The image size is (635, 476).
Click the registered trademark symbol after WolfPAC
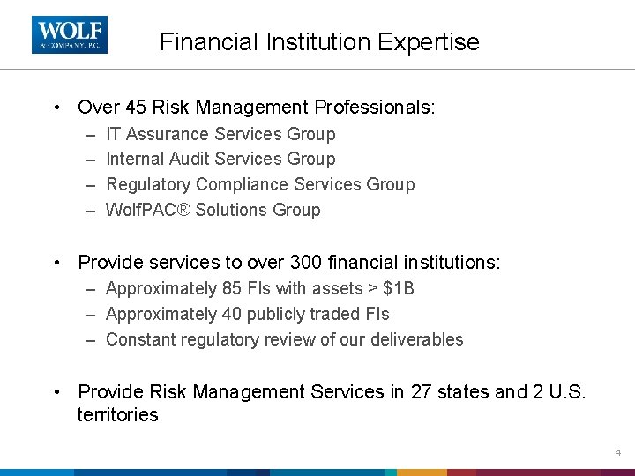(x=183, y=210)
